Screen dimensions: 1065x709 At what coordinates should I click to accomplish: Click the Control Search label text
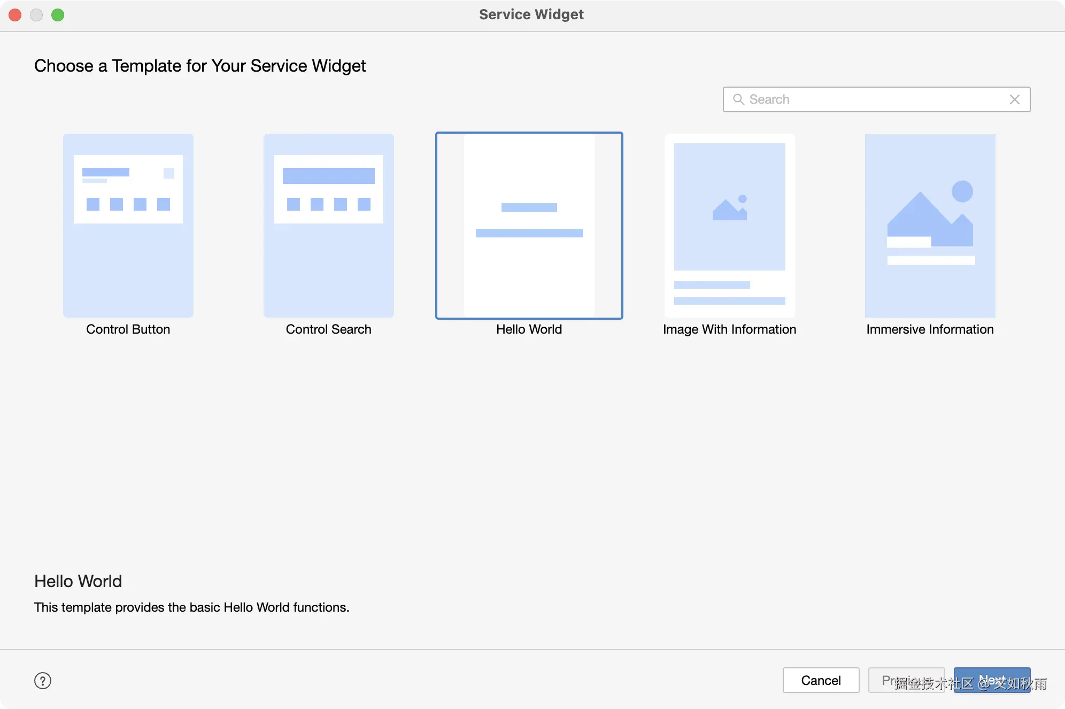pos(328,329)
